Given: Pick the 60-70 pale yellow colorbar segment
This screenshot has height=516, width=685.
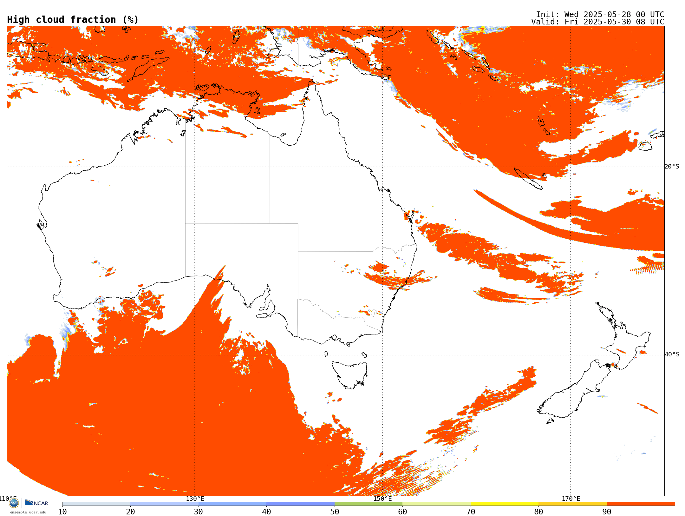Looking at the screenshot, I should [x=436, y=504].
